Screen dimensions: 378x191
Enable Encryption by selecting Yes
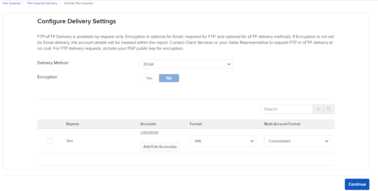click(149, 78)
